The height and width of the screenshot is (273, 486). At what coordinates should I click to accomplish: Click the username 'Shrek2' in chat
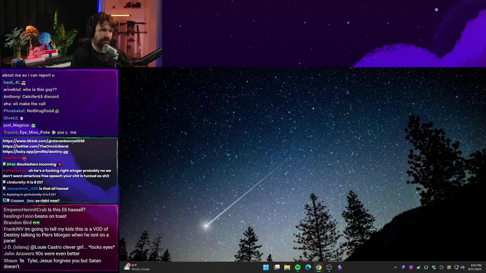[x=11, y=118]
